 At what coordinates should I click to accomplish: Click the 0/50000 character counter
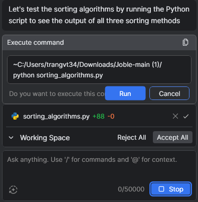click(x=131, y=189)
